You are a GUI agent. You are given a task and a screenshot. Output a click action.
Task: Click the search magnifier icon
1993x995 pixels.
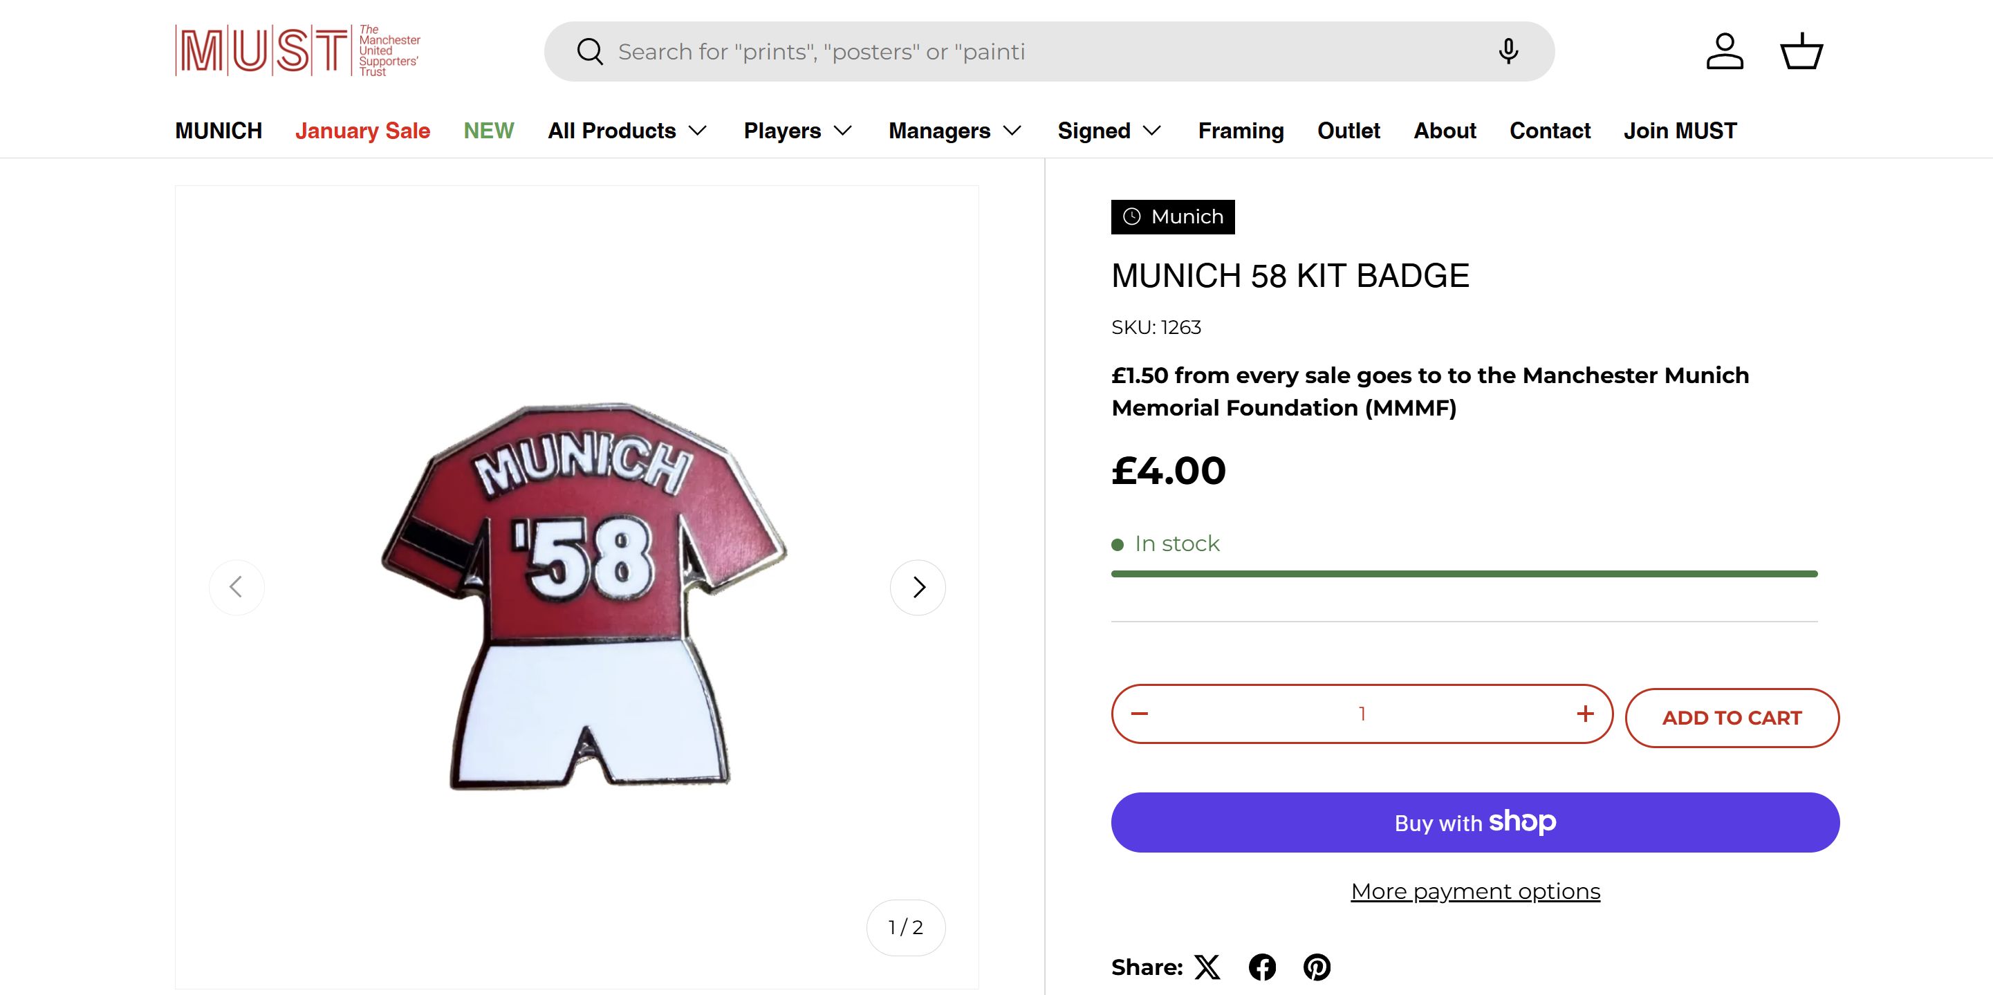point(590,52)
